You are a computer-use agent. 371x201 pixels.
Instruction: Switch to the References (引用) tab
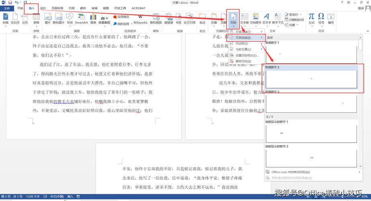pyautogui.click(x=71, y=8)
